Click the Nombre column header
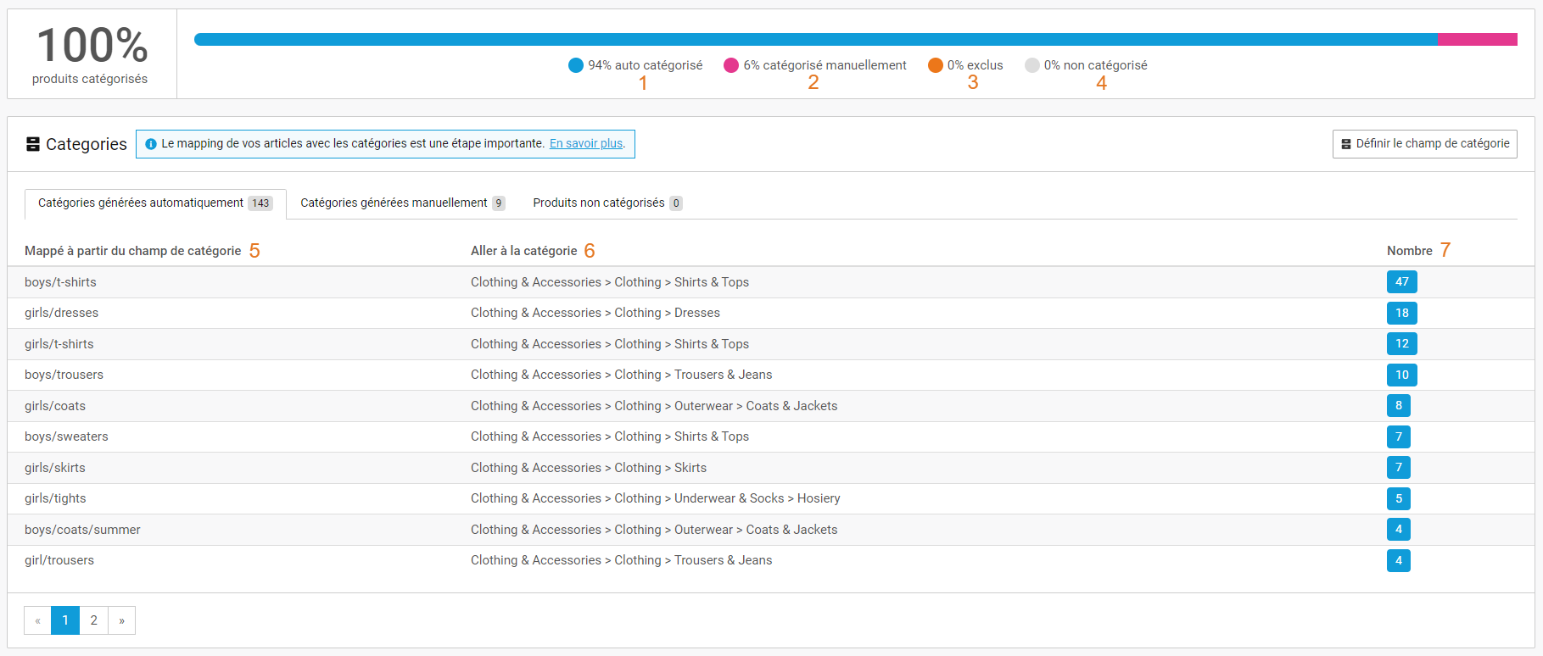This screenshot has height=656, width=1543. click(x=1410, y=251)
